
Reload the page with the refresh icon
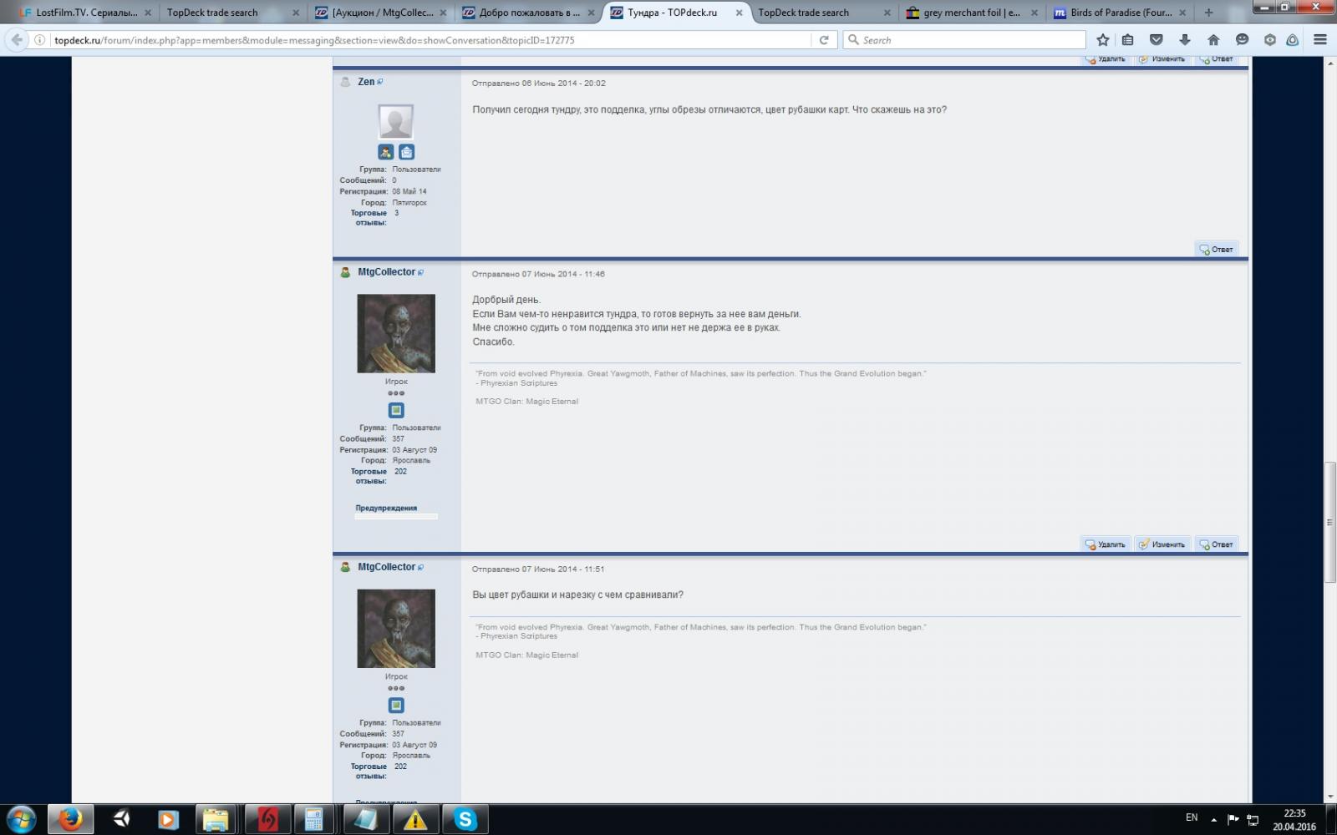824,40
